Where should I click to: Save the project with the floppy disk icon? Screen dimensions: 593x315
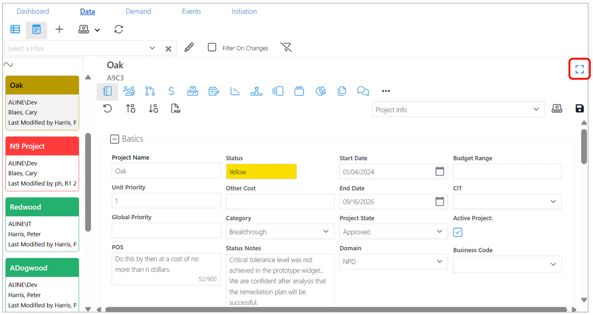(x=580, y=108)
